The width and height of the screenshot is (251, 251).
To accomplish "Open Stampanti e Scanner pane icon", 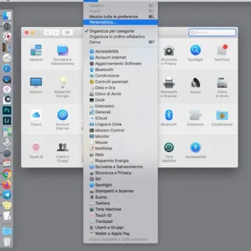I will [169, 82].
